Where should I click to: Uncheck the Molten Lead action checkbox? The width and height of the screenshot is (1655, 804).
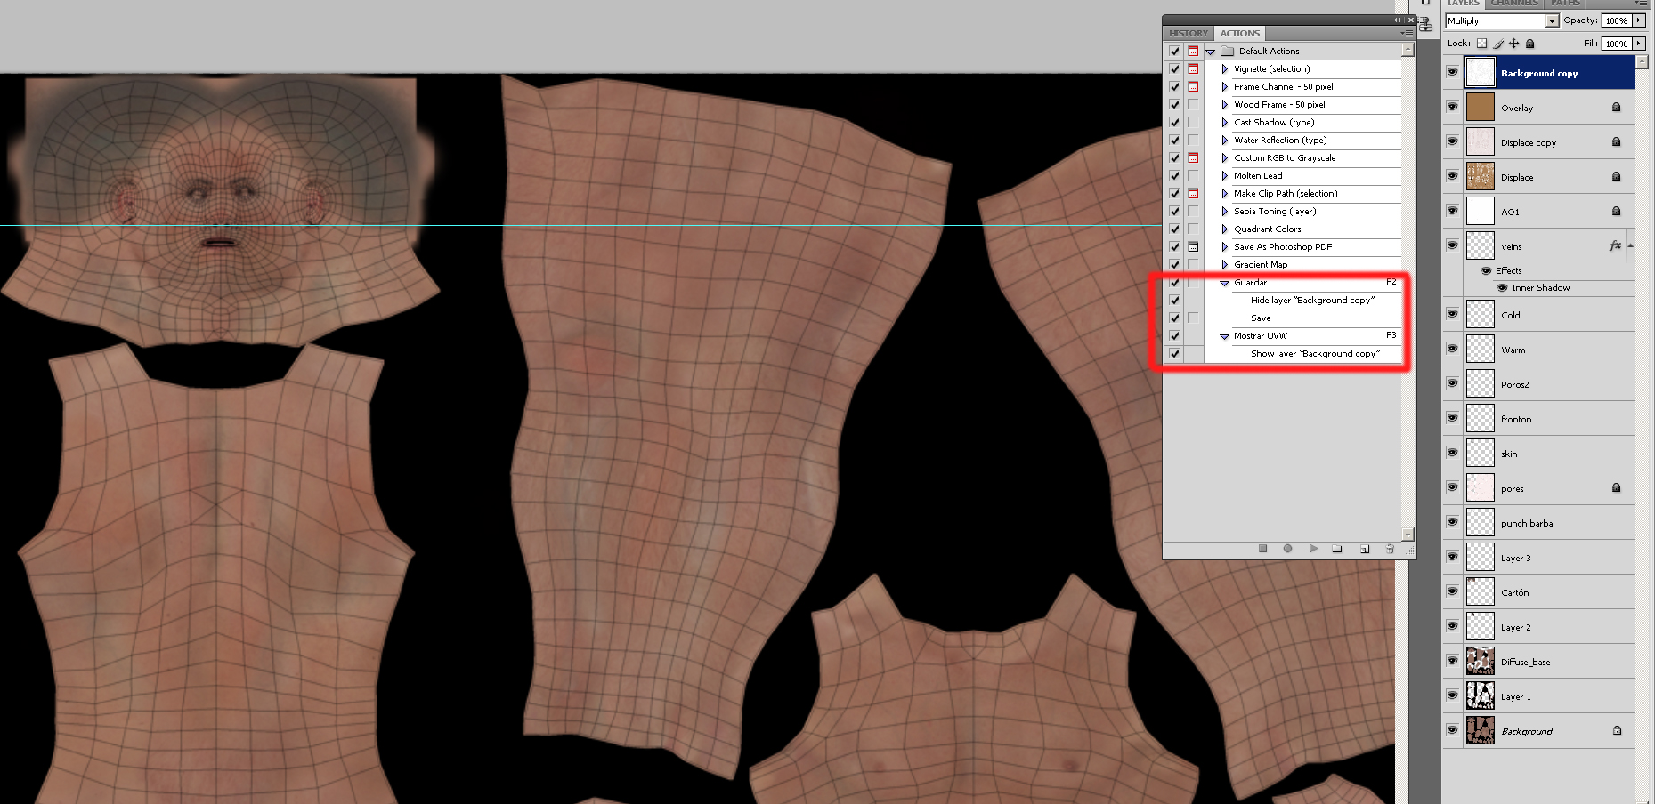[x=1174, y=175]
